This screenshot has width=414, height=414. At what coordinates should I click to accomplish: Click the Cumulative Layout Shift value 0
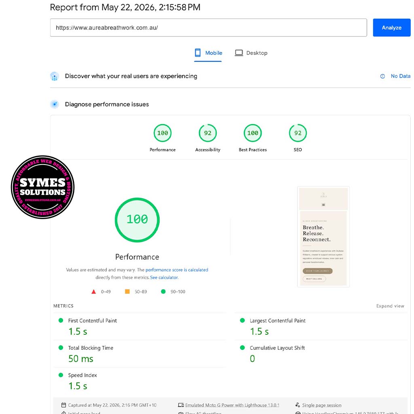pos(252,359)
